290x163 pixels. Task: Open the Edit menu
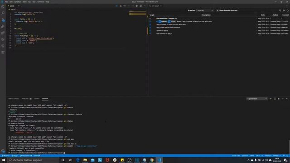[11, 2]
